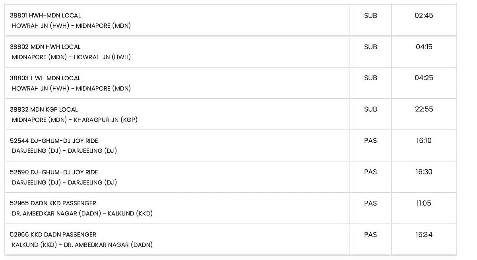Click the 02:45 departure time cell
Viewport: 477px width, 260px height.
pos(424,16)
